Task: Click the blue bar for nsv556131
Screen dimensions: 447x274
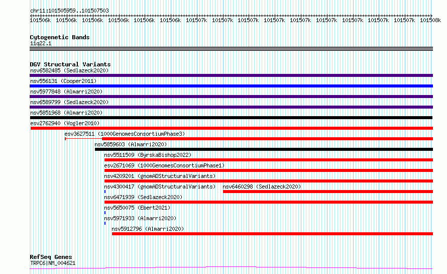Action: (x=231, y=86)
